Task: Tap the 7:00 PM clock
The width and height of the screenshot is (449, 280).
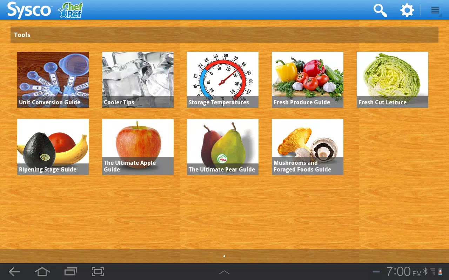Action: (x=404, y=272)
